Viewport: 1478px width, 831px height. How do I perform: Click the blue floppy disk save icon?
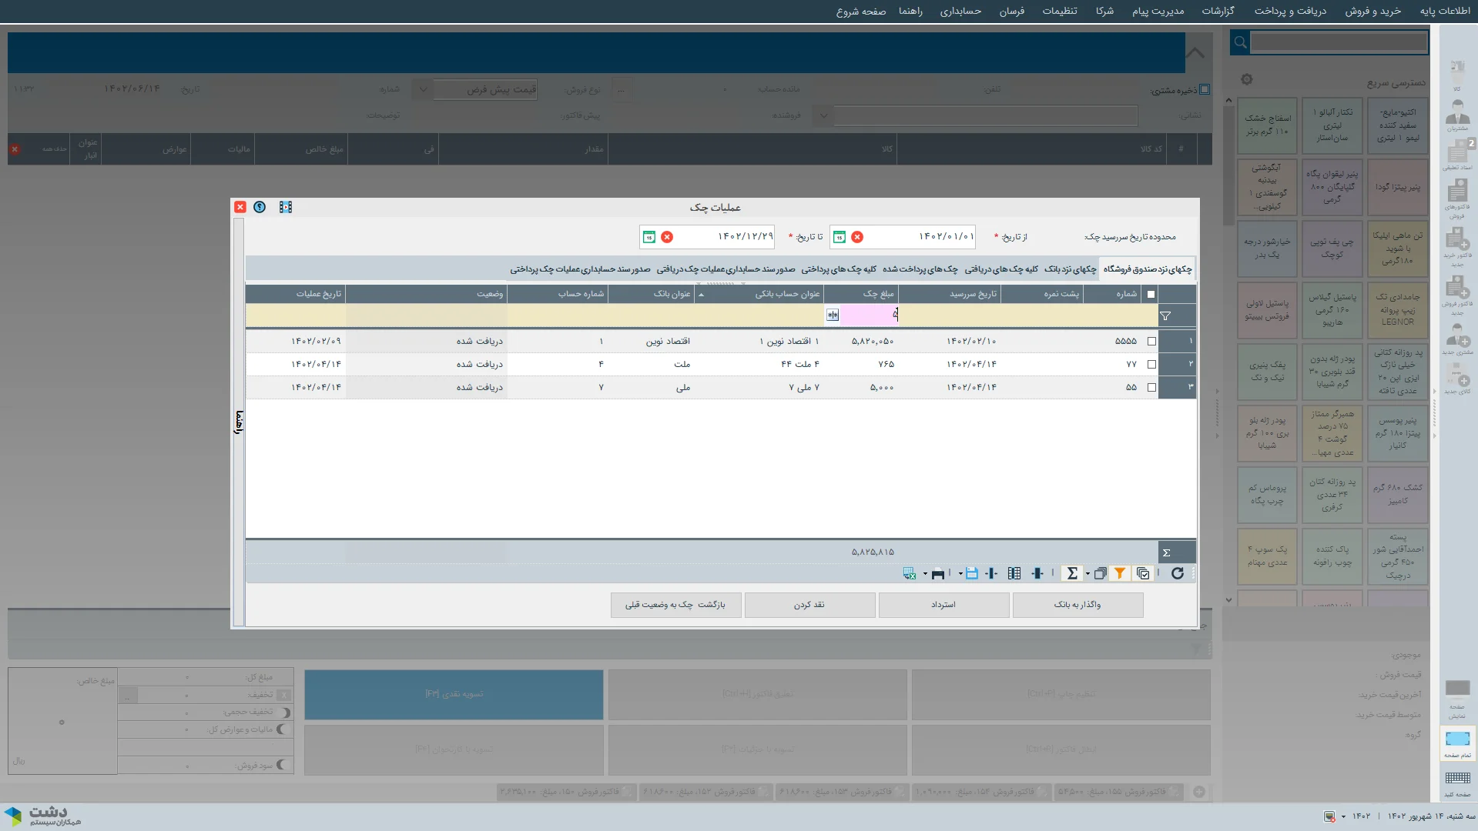click(971, 573)
